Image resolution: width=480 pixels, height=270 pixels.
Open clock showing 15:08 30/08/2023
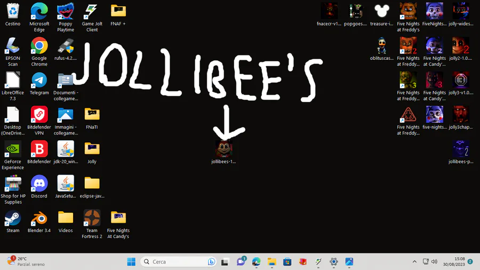point(454,261)
